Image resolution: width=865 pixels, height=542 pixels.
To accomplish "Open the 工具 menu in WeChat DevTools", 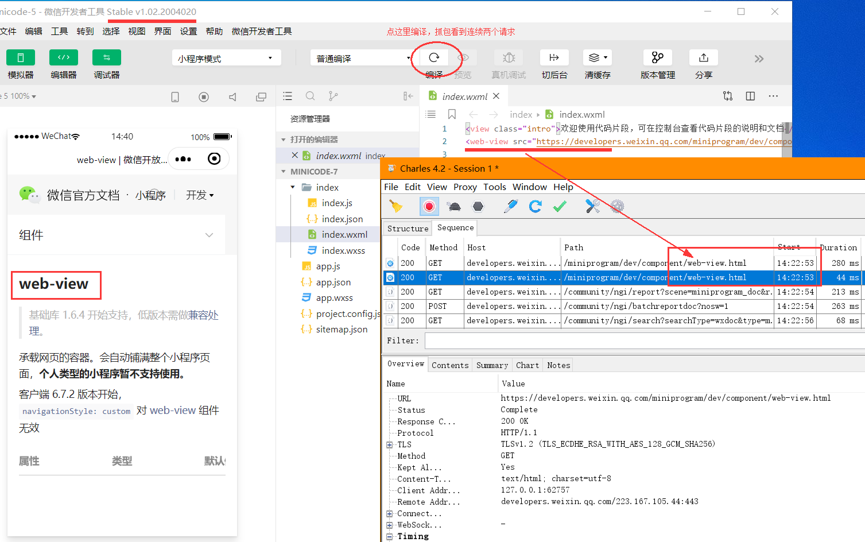I will pos(59,31).
